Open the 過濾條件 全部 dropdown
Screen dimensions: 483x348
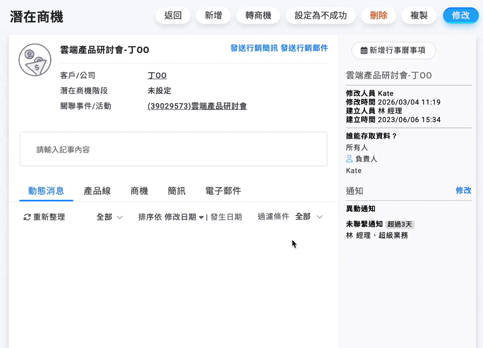point(308,216)
